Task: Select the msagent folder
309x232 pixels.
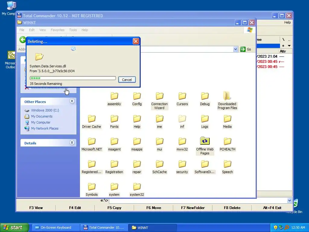Action: pyautogui.click(x=114, y=144)
